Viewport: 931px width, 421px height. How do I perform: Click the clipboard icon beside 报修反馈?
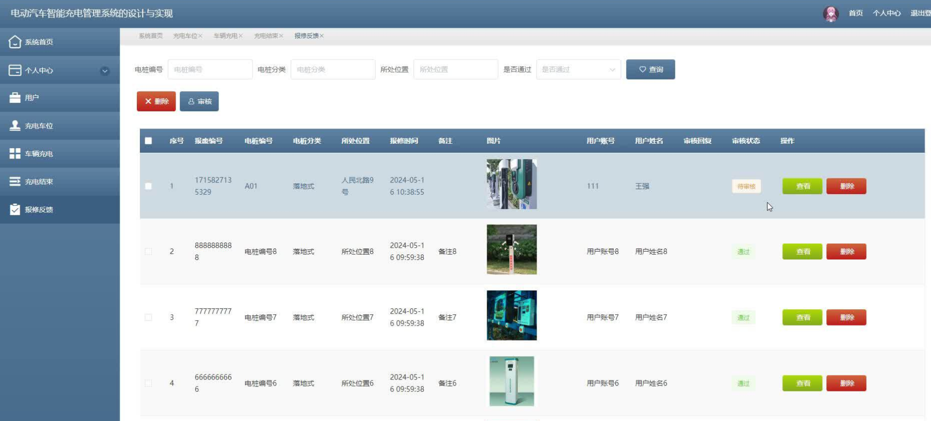(15, 210)
